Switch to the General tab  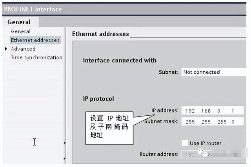tap(19, 22)
